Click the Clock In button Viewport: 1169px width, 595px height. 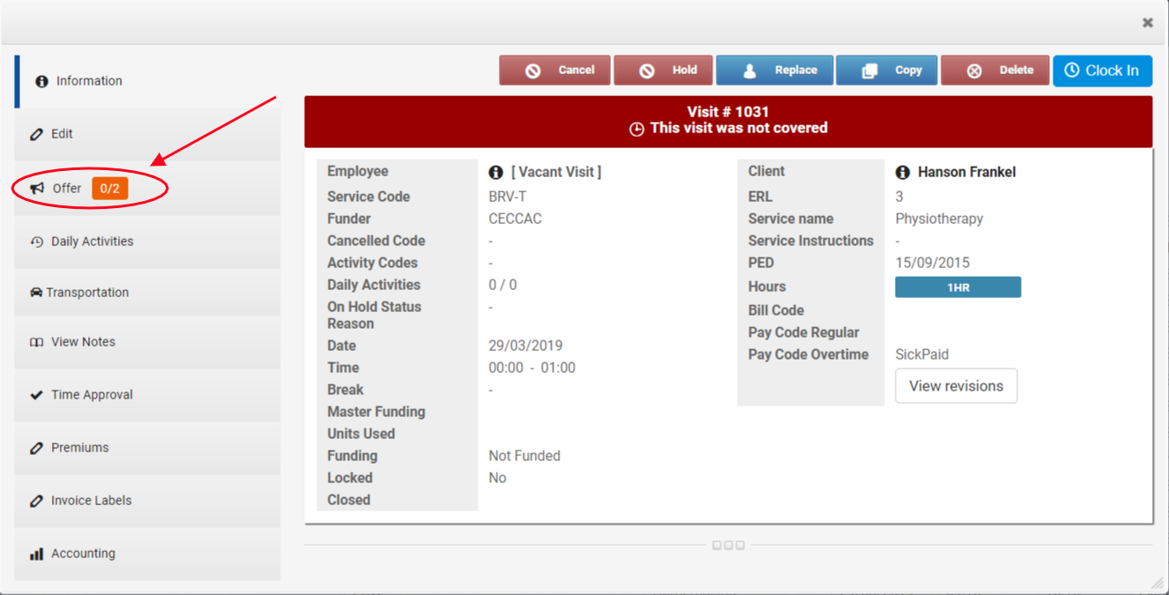[1102, 71]
